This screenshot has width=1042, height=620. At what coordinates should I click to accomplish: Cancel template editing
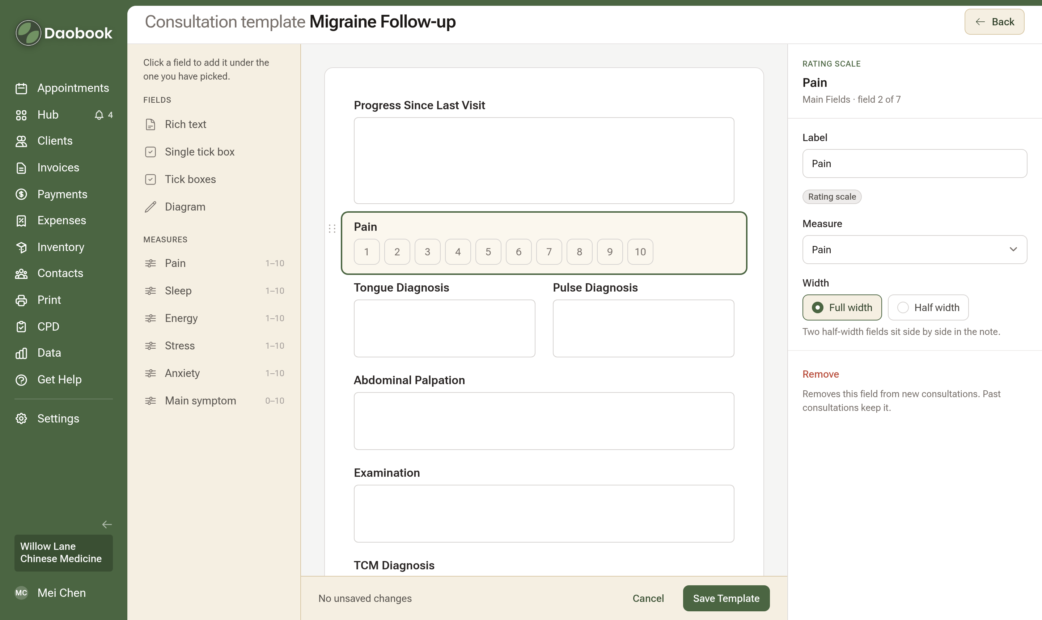(x=648, y=598)
